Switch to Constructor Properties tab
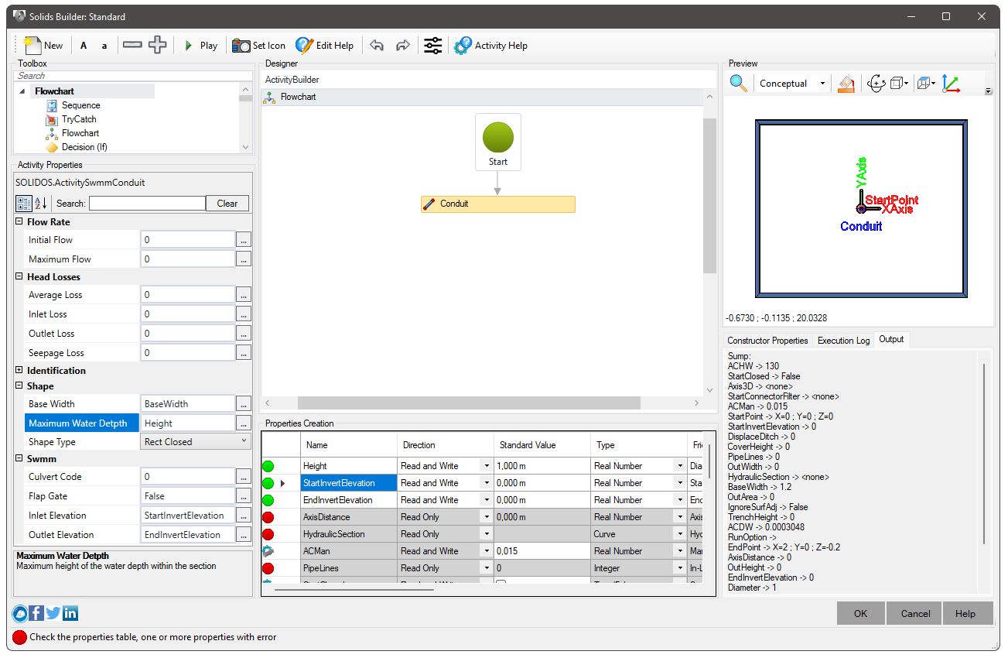The width and height of the screenshot is (1008, 658). click(767, 341)
